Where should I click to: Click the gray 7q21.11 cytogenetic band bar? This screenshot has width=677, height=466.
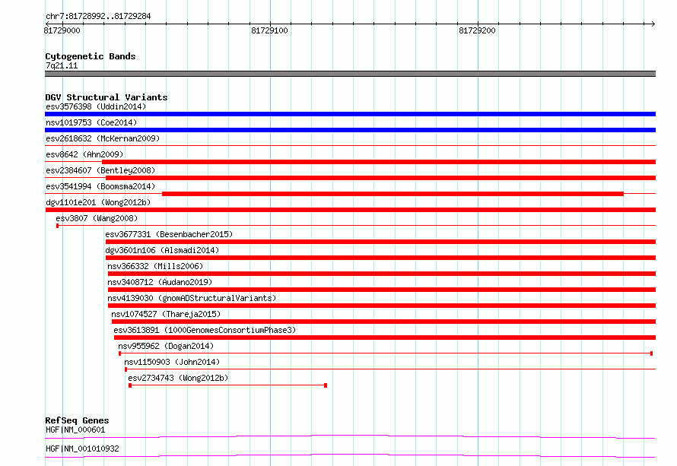coord(350,74)
